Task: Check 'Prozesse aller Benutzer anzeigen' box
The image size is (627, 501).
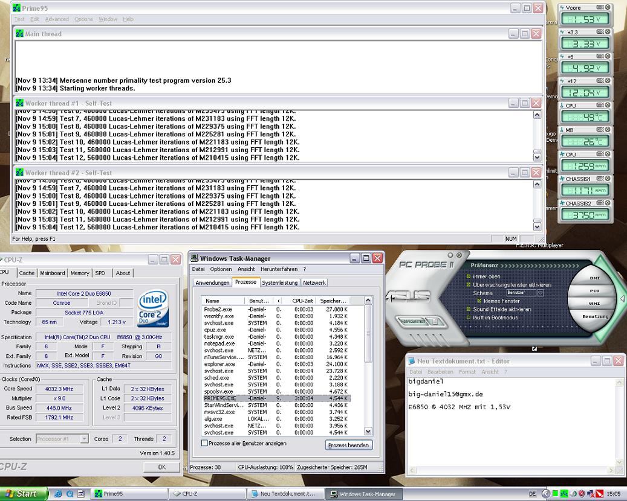Action: click(x=205, y=443)
